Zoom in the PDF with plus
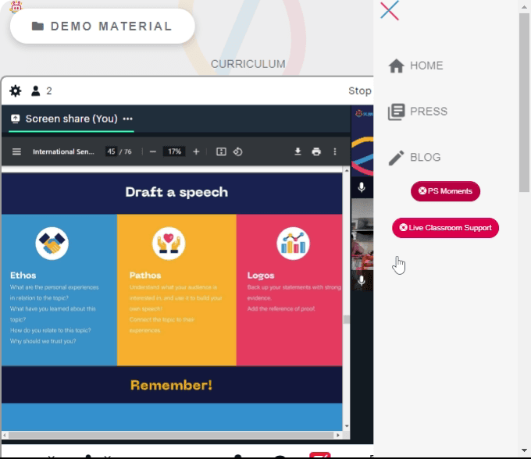Screen dimensions: 531x459 [x=196, y=151]
